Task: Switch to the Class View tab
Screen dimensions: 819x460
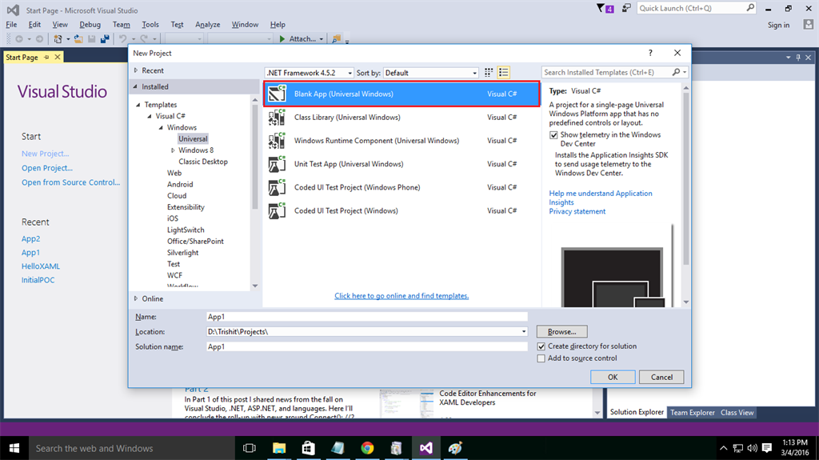Action: pyautogui.click(x=737, y=413)
